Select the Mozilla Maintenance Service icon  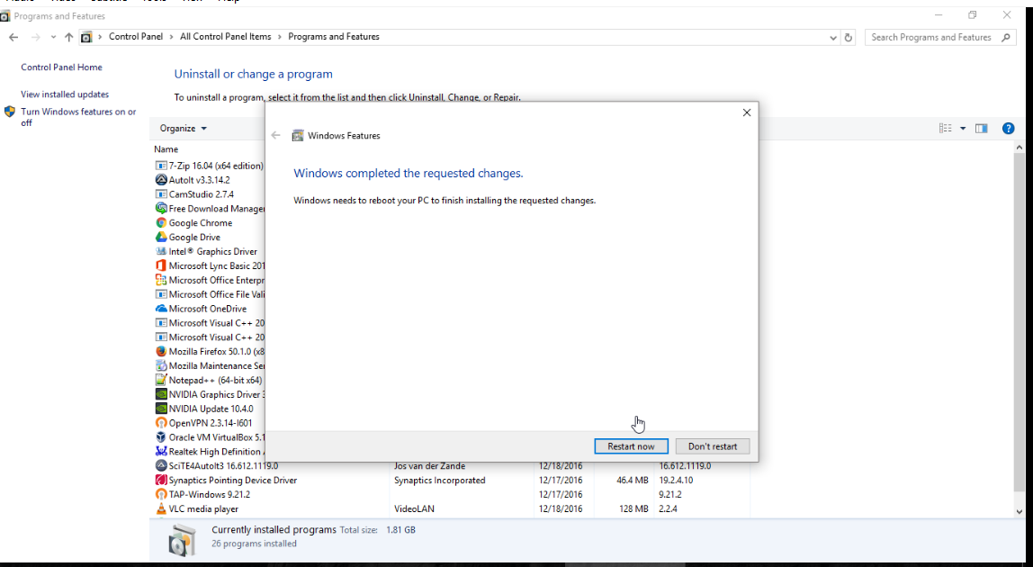[161, 366]
